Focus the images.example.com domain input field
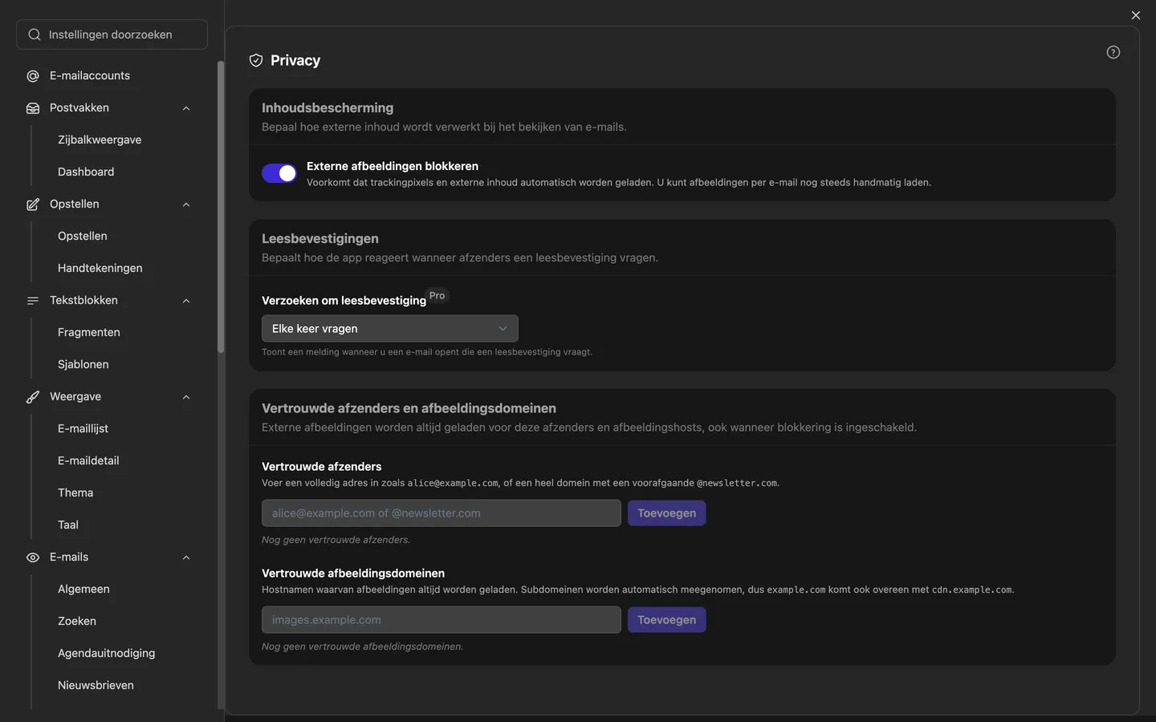The width and height of the screenshot is (1156, 722). coord(442,620)
